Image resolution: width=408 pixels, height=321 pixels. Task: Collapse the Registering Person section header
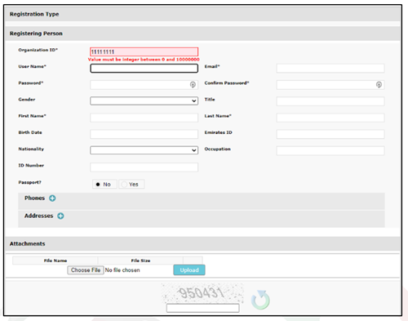(202, 33)
